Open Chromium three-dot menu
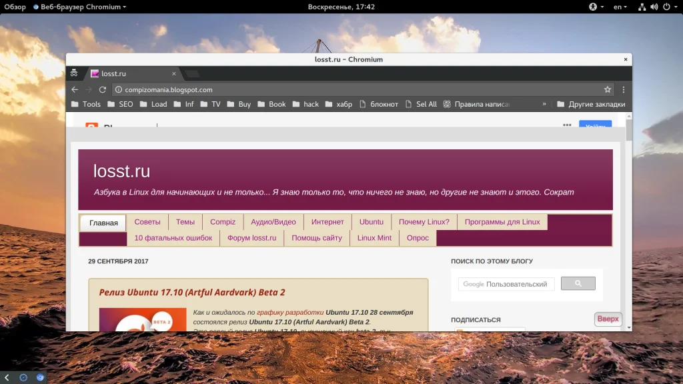Viewport: 683px width, 384px height. (x=624, y=90)
